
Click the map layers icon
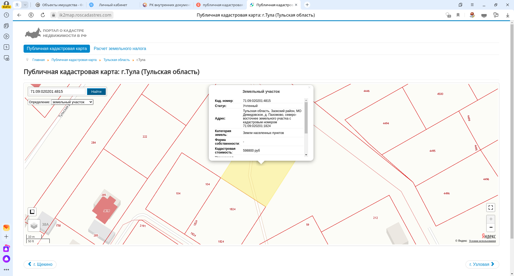(34, 225)
